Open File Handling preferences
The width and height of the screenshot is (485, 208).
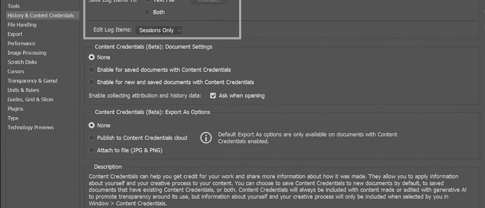(22, 25)
